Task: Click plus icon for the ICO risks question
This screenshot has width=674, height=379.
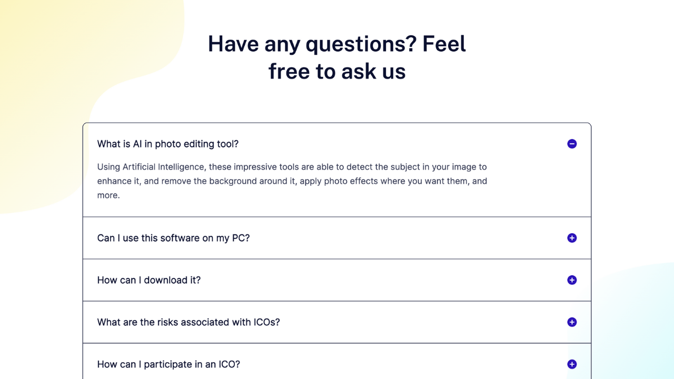Action: pos(572,322)
